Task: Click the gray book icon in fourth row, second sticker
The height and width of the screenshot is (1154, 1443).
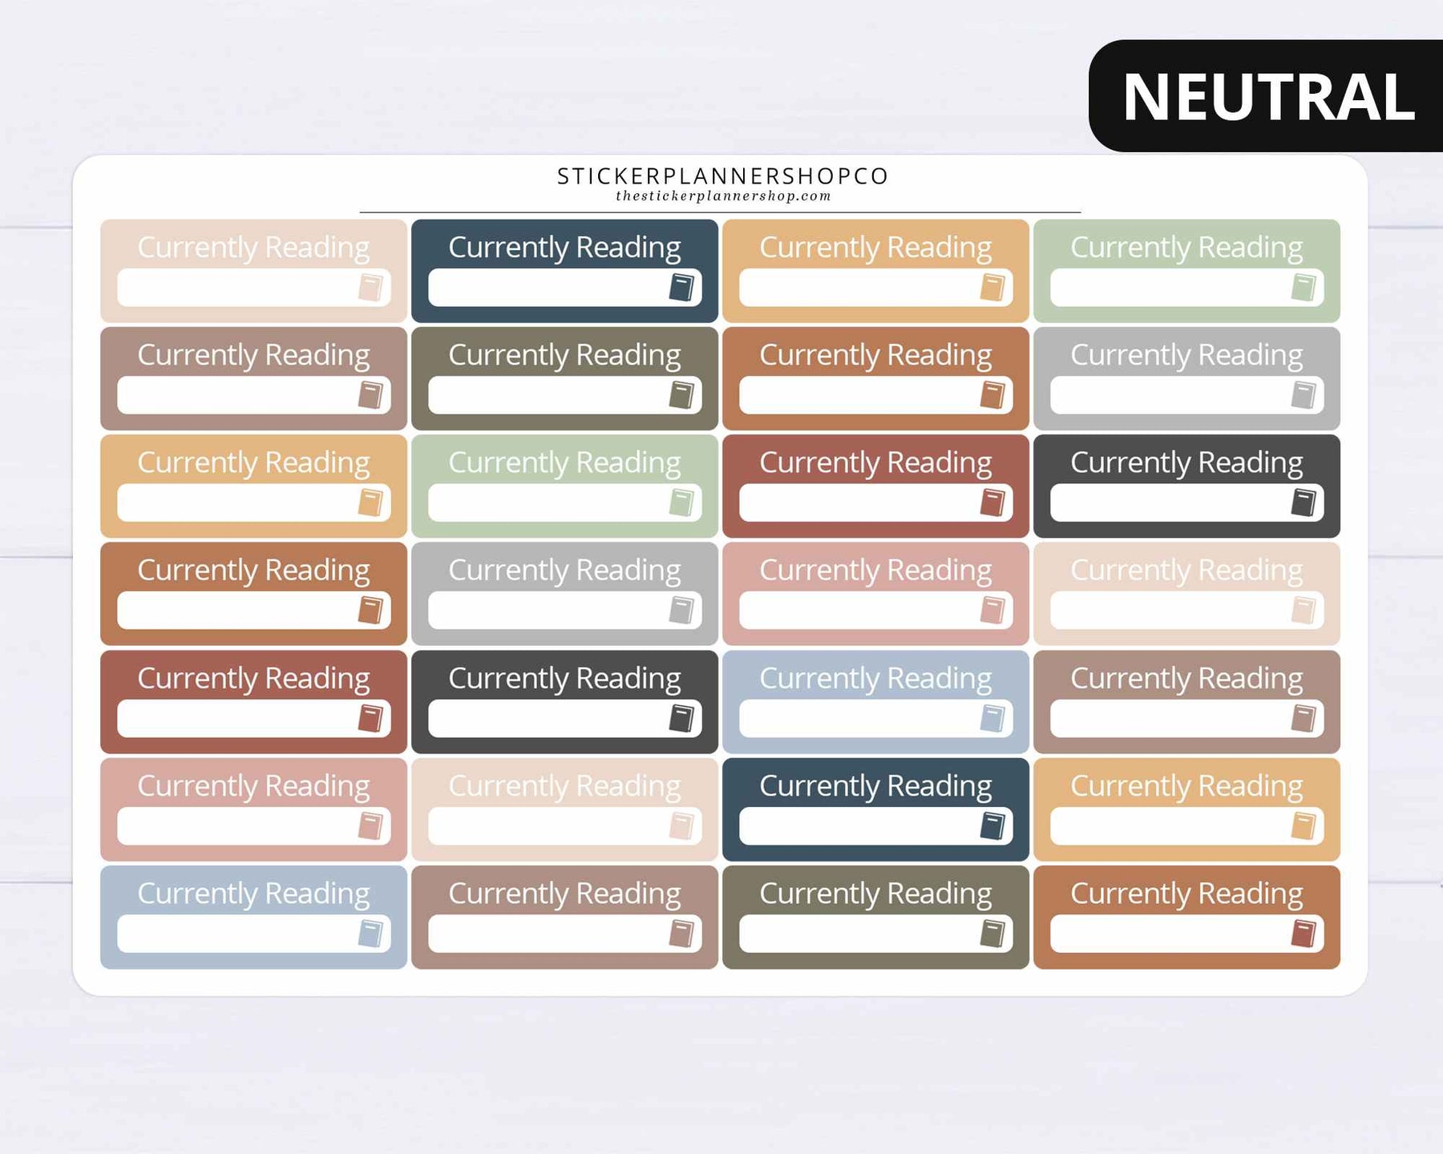Action: 681,611
